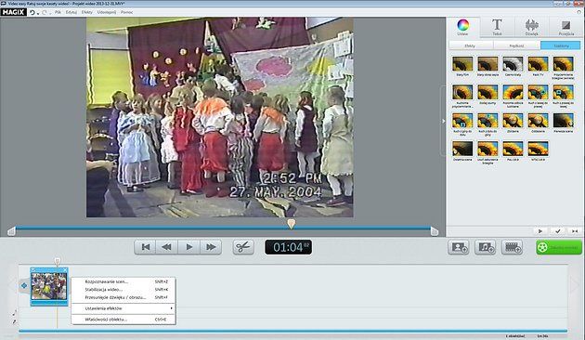Choose Stabilizacja wideo from context menu
The image size is (585, 340).
click(x=123, y=290)
